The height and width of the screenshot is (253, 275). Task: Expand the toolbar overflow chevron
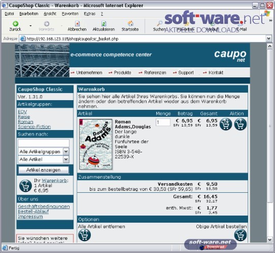coord(270,21)
